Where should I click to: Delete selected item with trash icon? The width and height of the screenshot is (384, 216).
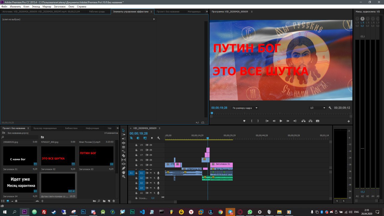[x=114, y=201]
